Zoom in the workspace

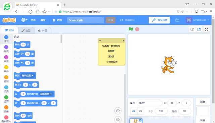coord(118,111)
